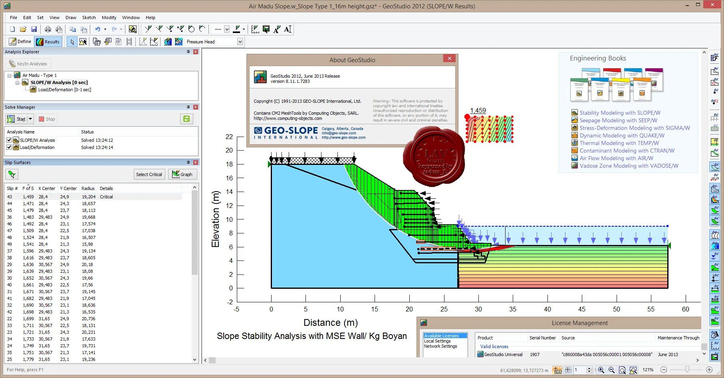Open the sketch axes tool
This screenshot has height=378, width=724.
tap(255, 29)
